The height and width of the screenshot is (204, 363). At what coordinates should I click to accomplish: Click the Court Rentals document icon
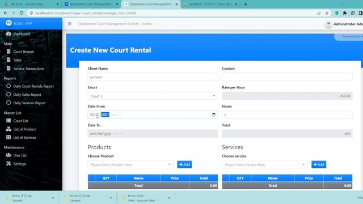pyautogui.click(x=9, y=52)
